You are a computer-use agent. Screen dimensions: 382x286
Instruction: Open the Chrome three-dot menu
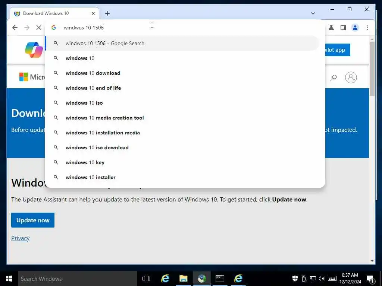367,28
